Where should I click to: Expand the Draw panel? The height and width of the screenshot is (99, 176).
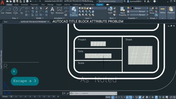coord(15,18)
